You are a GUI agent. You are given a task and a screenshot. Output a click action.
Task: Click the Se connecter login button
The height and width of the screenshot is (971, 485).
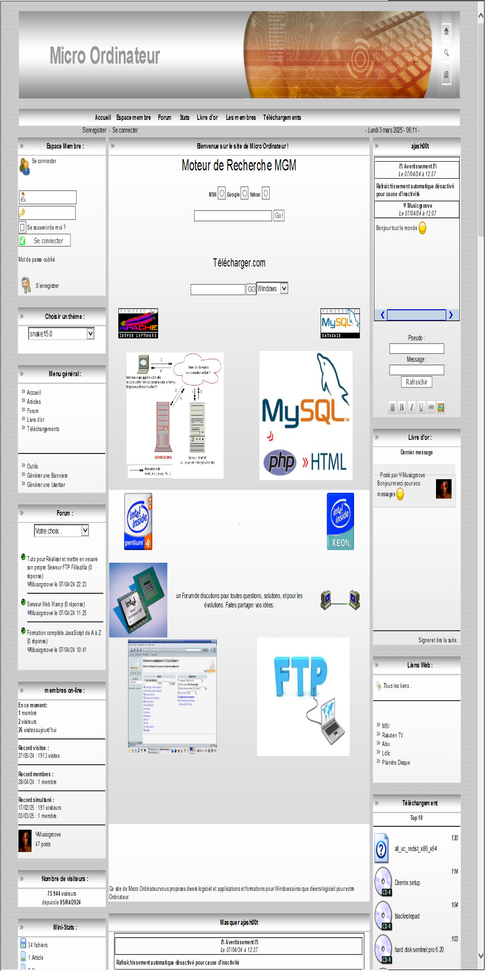45,240
